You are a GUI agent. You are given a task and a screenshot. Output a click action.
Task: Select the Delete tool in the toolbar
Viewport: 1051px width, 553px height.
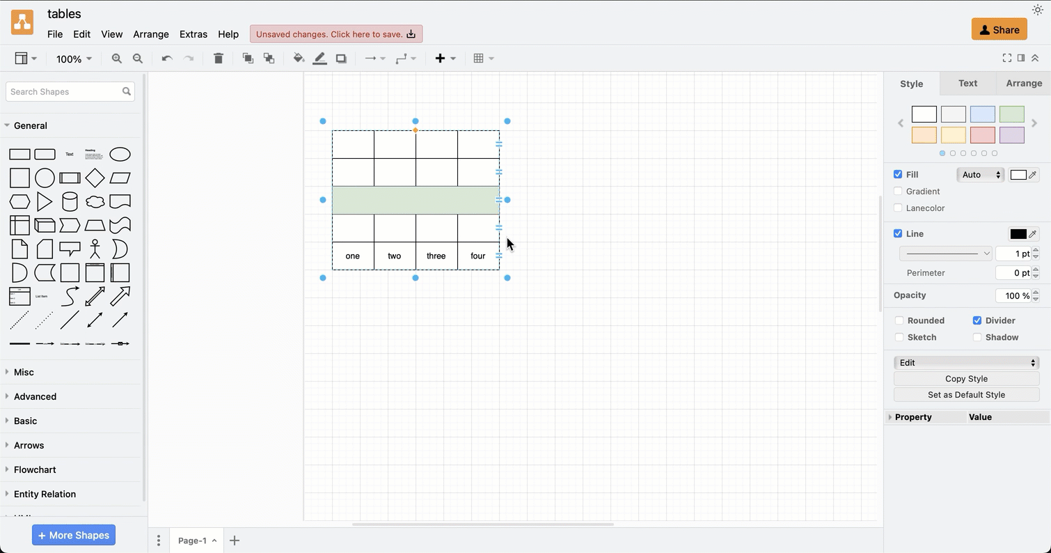(x=219, y=59)
